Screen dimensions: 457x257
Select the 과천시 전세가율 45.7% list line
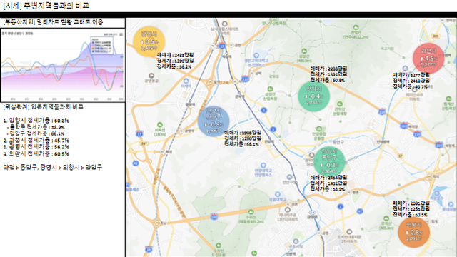[x=36, y=140]
